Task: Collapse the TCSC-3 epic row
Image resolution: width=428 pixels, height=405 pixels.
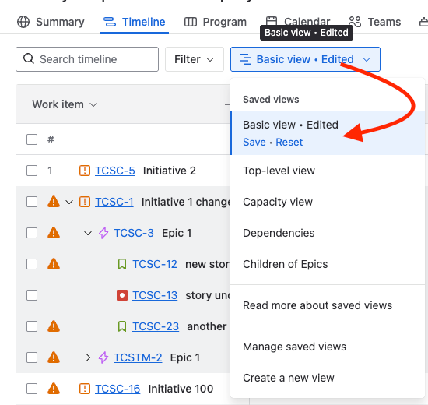Action: pyautogui.click(x=88, y=234)
